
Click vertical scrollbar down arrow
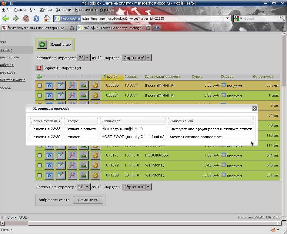coord(284,218)
